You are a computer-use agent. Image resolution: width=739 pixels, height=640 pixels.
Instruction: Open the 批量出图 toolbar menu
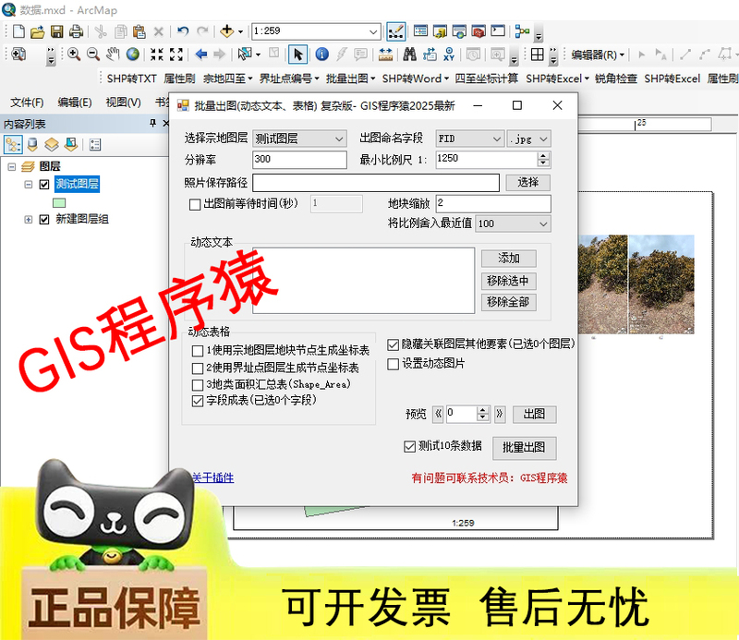(x=350, y=78)
